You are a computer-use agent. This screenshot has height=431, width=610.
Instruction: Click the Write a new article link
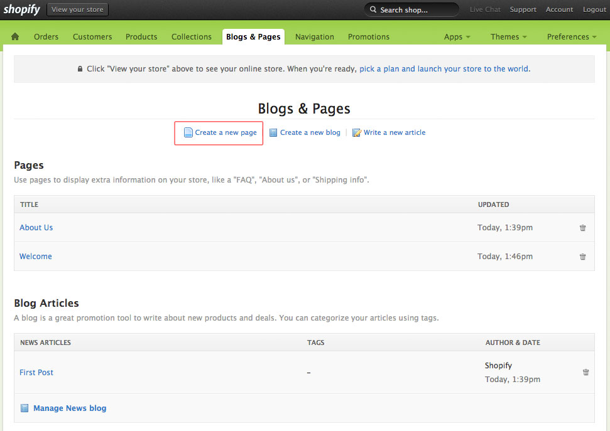click(395, 132)
